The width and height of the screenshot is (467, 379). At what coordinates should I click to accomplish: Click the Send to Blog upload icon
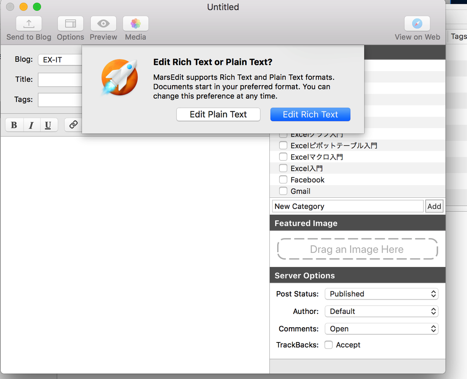point(29,23)
